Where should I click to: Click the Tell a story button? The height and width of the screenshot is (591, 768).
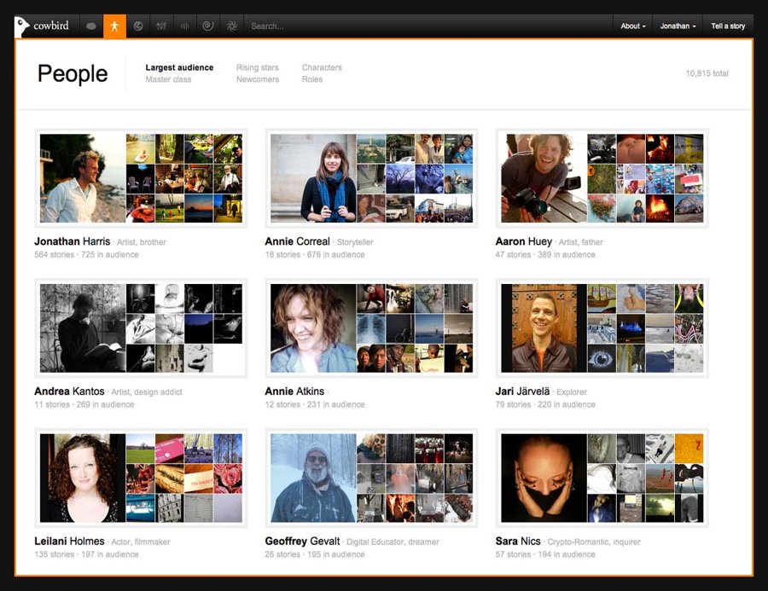728,26
